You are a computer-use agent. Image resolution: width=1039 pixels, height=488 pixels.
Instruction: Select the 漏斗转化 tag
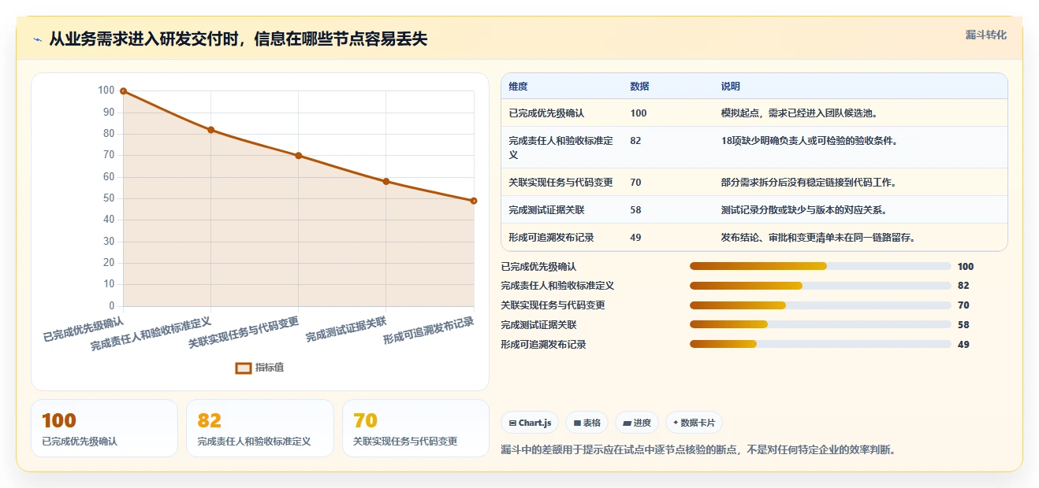986,35
